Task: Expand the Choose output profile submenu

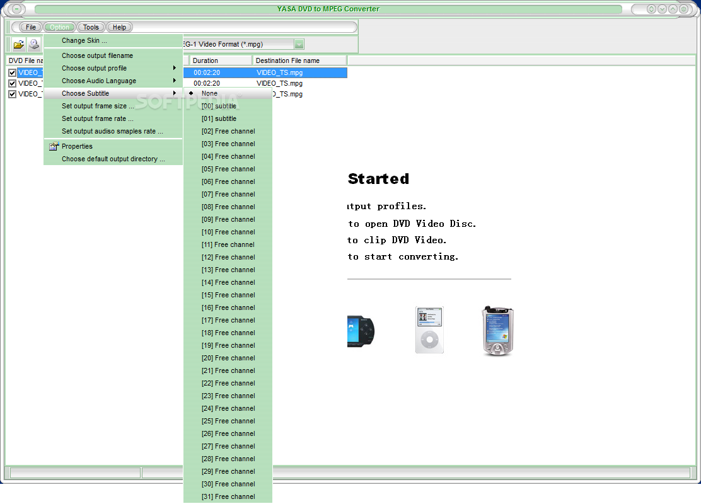Action: coord(113,68)
